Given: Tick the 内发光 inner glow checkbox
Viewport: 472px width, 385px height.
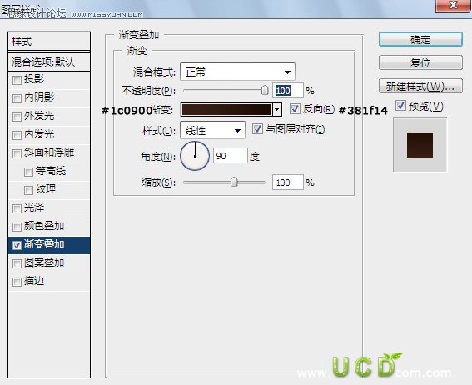Looking at the screenshot, I should coord(17,135).
